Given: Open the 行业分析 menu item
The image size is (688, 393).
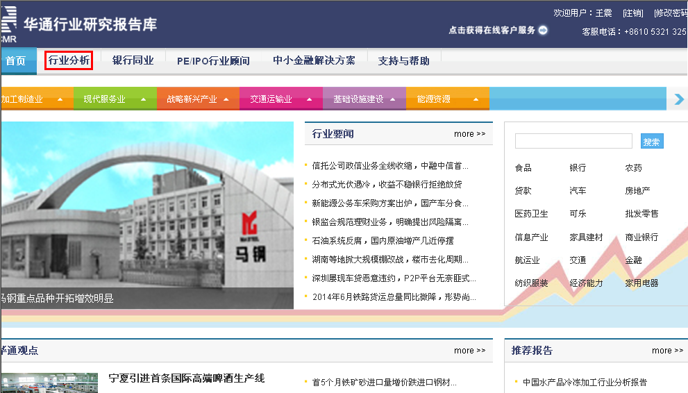Looking at the screenshot, I should coord(69,60).
